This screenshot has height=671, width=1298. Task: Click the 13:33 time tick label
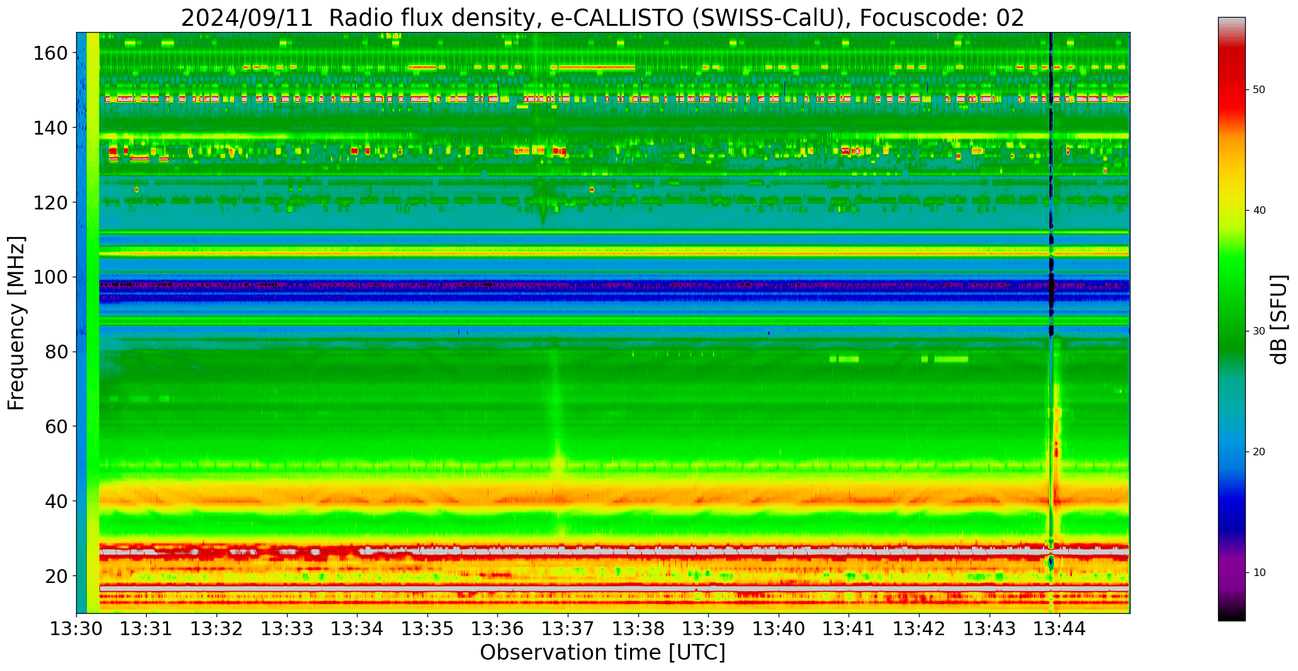tap(287, 629)
